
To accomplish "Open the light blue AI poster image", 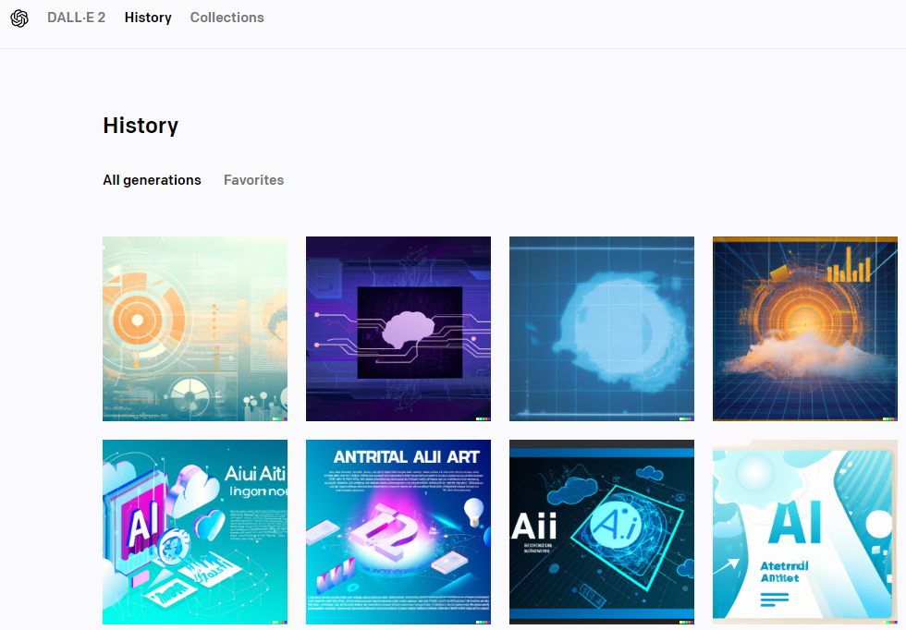I will click(805, 532).
